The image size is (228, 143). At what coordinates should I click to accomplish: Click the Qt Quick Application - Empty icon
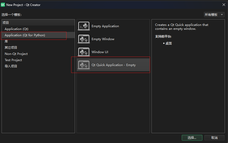pyautogui.click(x=84, y=65)
